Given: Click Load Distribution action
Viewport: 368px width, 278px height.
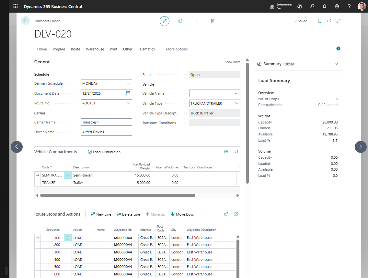Looking at the screenshot, I should point(104,152).
